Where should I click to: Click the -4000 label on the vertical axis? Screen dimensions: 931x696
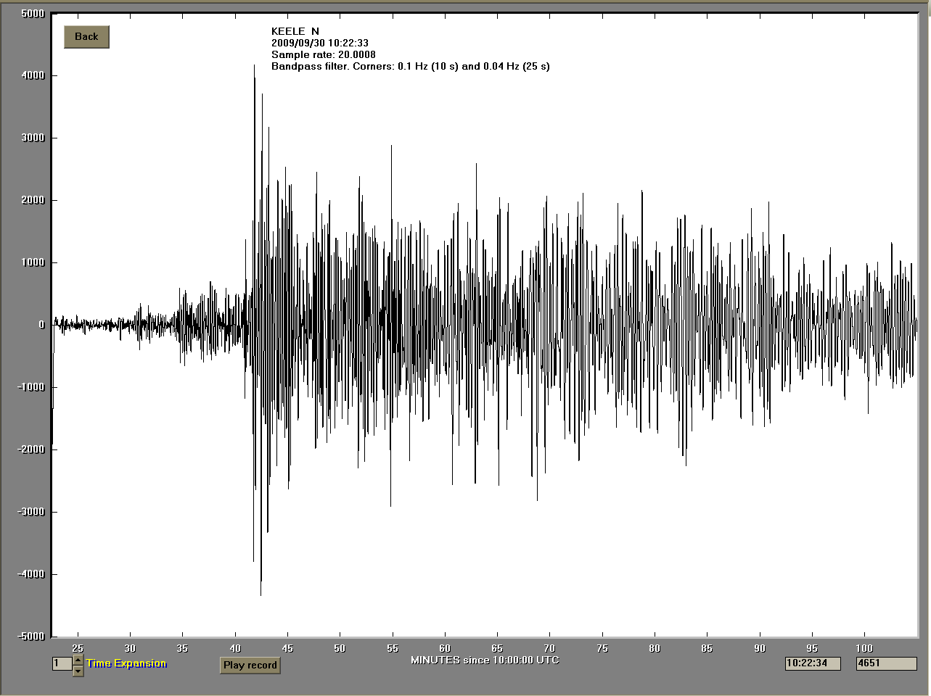[x=31, y=574]
